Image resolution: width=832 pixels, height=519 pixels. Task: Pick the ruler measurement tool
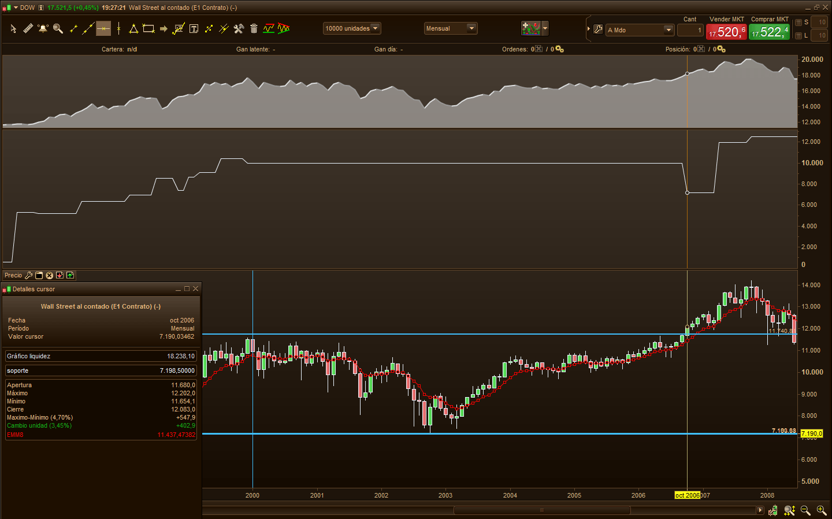(28, 28)
